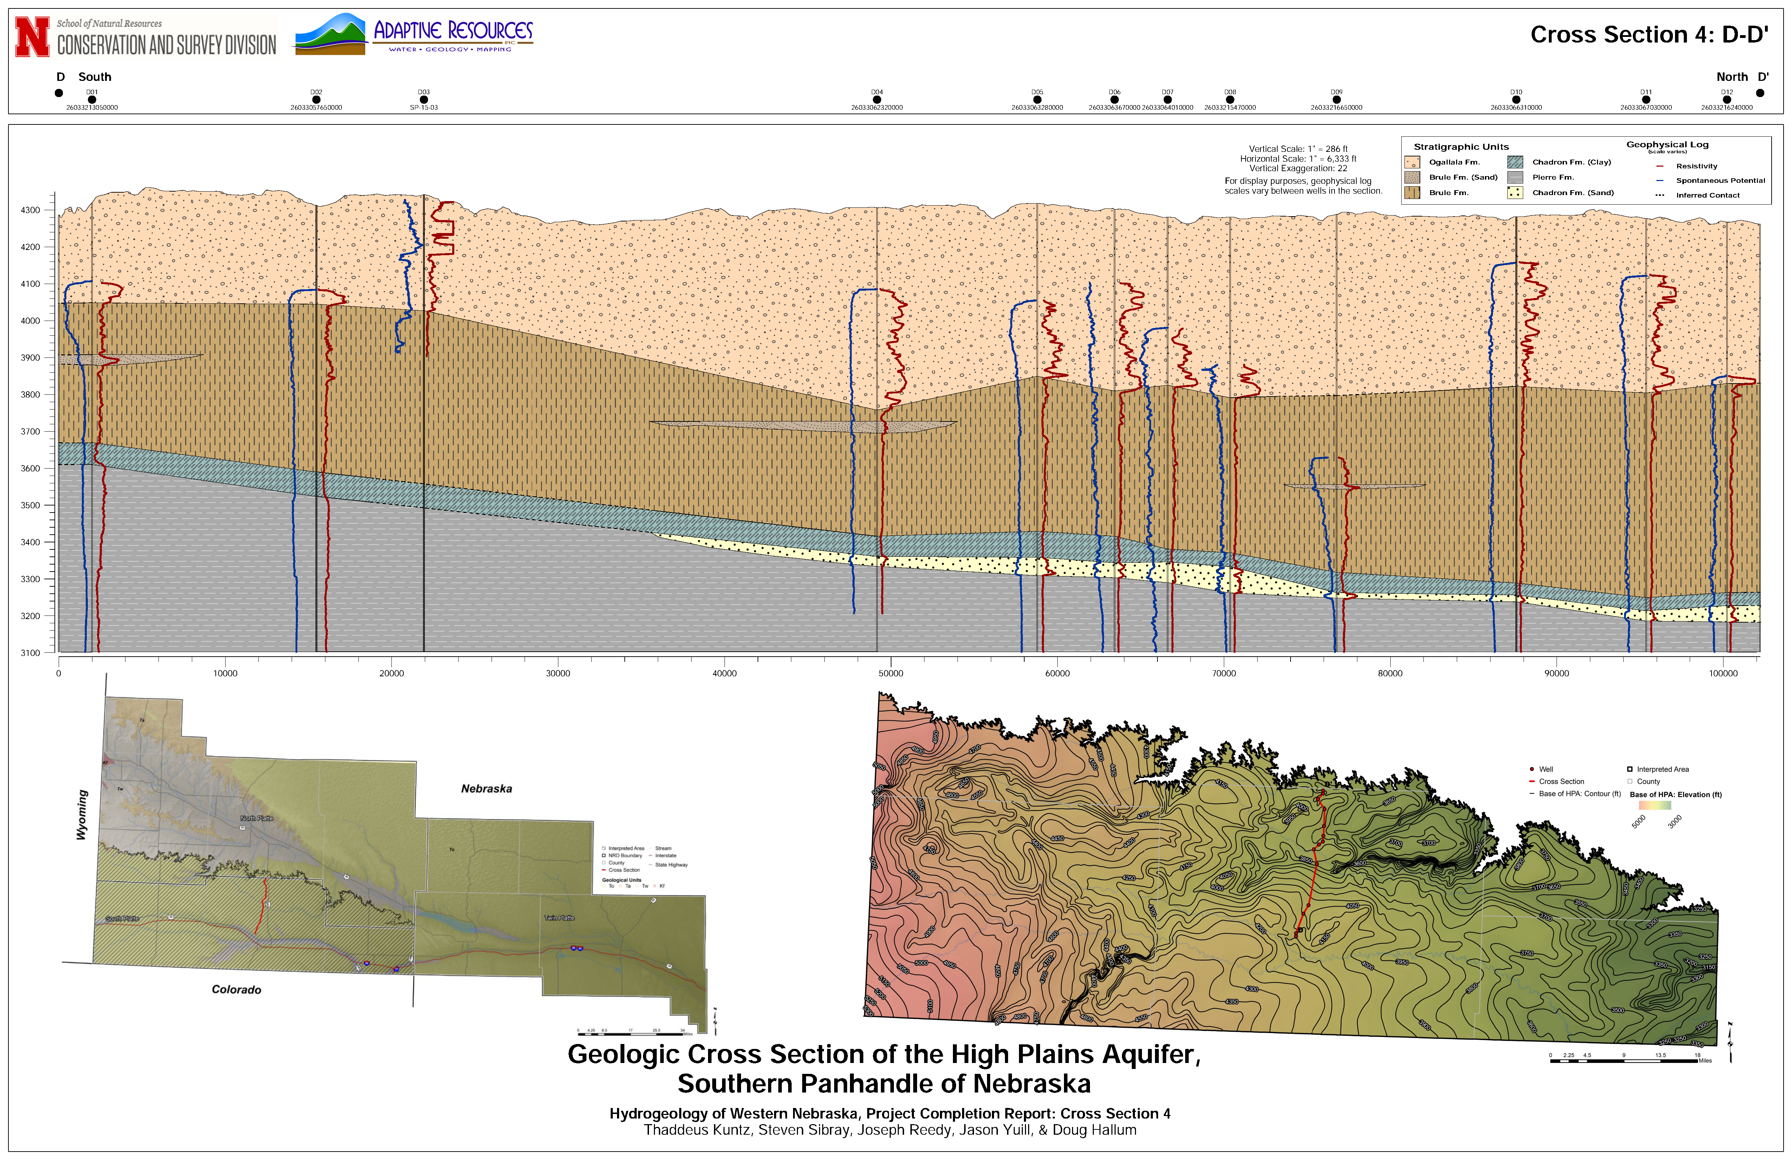This screenshot has height=1160, width=1792.
Task: Click the D03 well marker dot
Action: click(x=424, y=99)
